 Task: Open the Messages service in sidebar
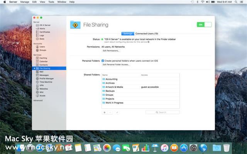(42, 75)
